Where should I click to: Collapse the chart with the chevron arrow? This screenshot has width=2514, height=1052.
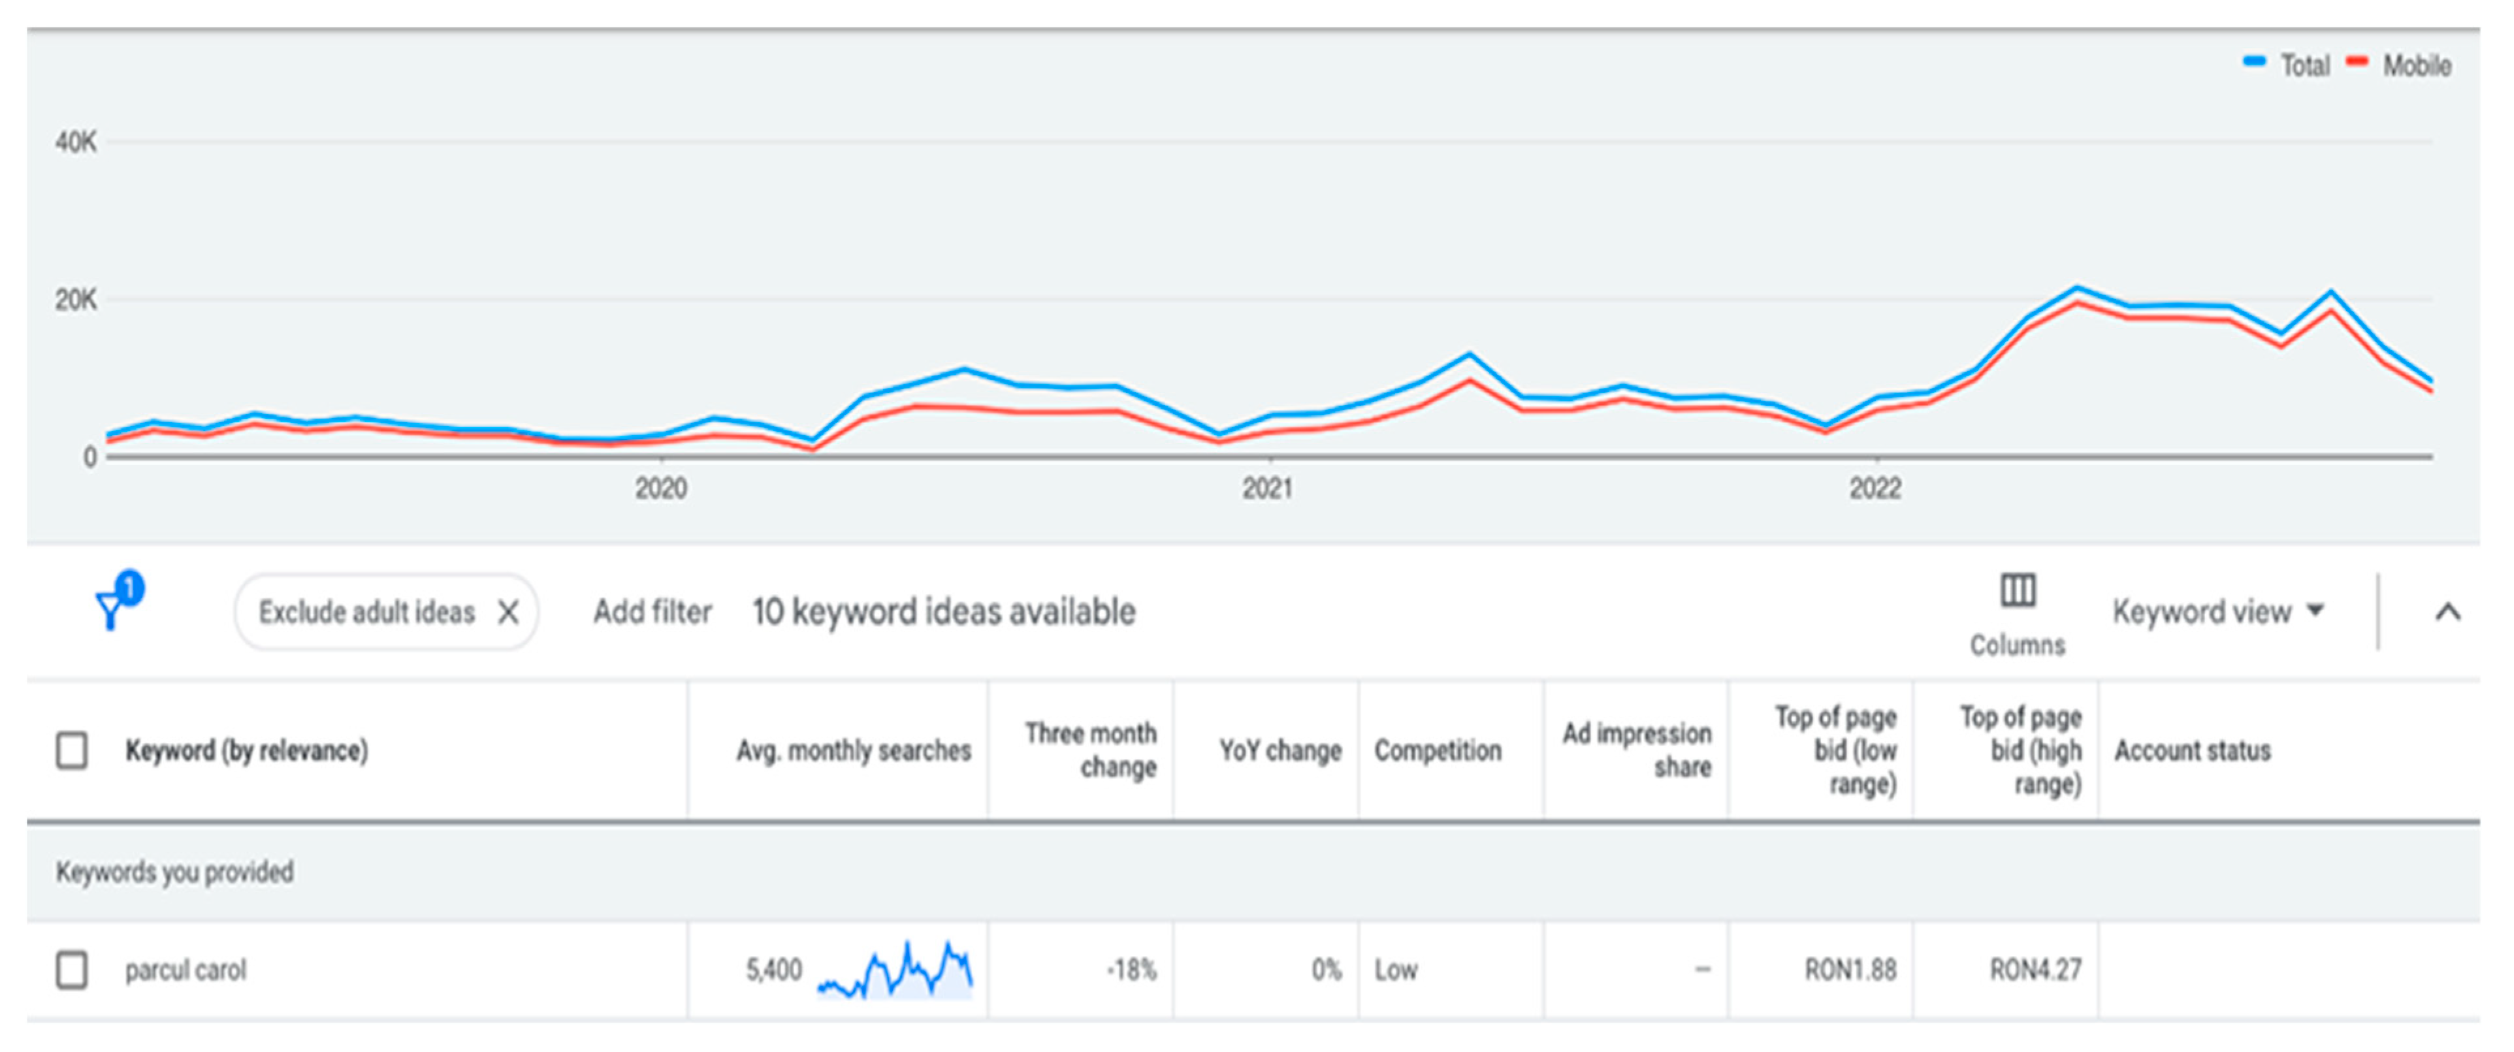coord(2447,613)
